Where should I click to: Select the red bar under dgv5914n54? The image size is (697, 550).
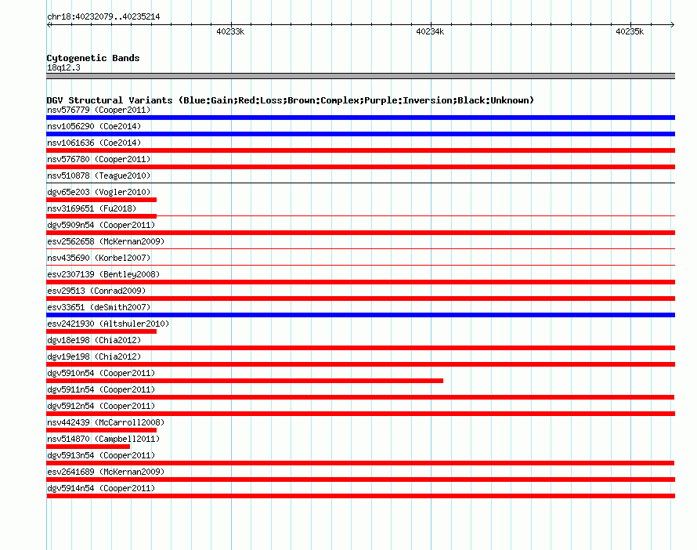click(x=360, y=496)
